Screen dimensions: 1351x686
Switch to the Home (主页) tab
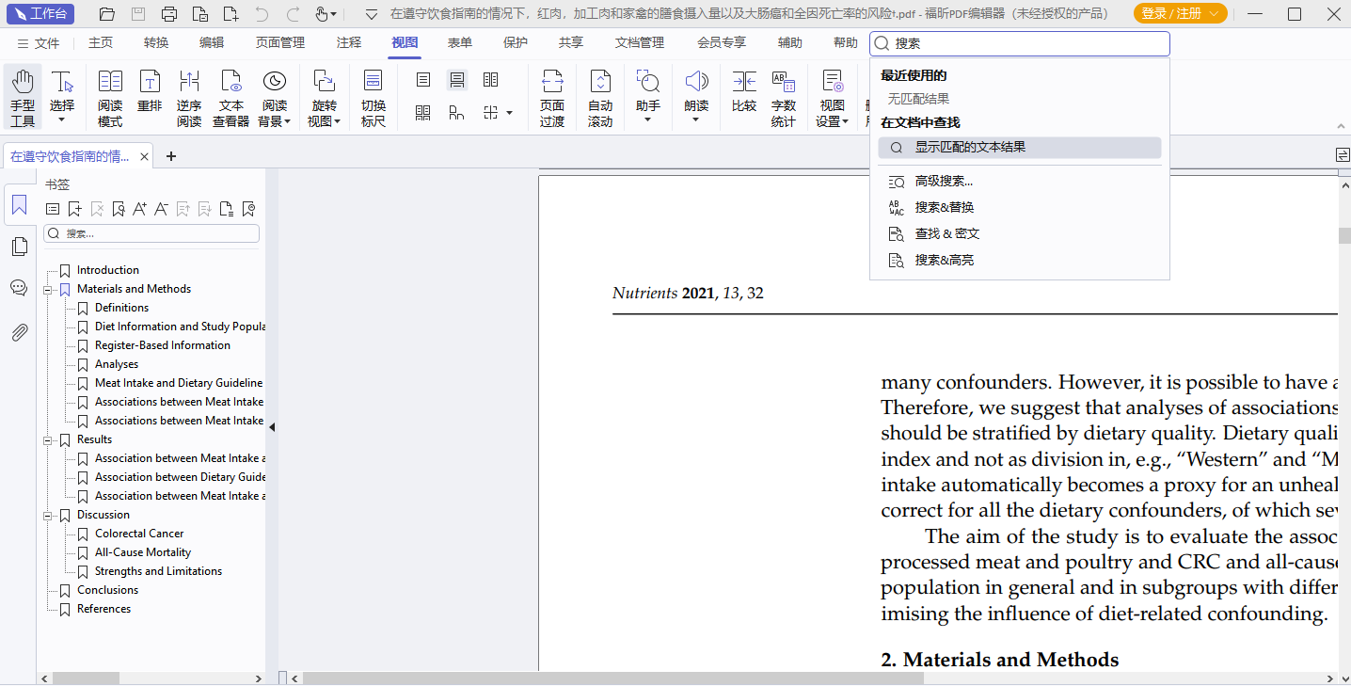click(x=101, y=43)
